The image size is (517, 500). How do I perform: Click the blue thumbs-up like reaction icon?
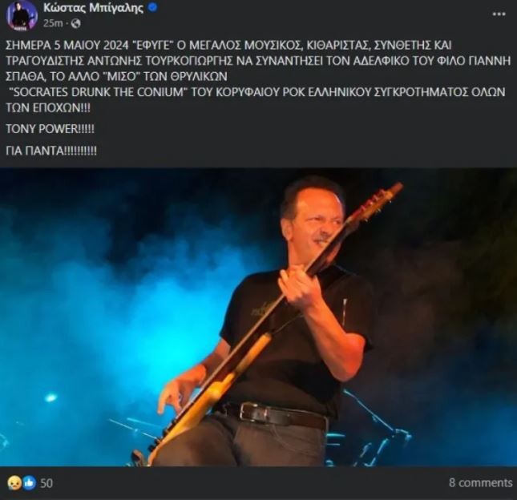coord(29,483)
